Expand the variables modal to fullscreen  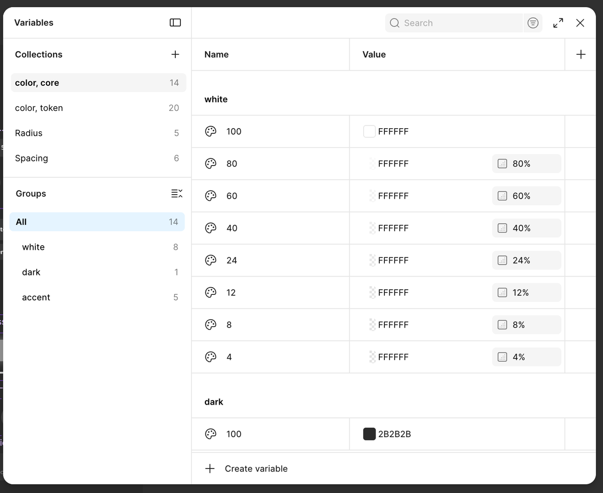click(x=558, y=23)
